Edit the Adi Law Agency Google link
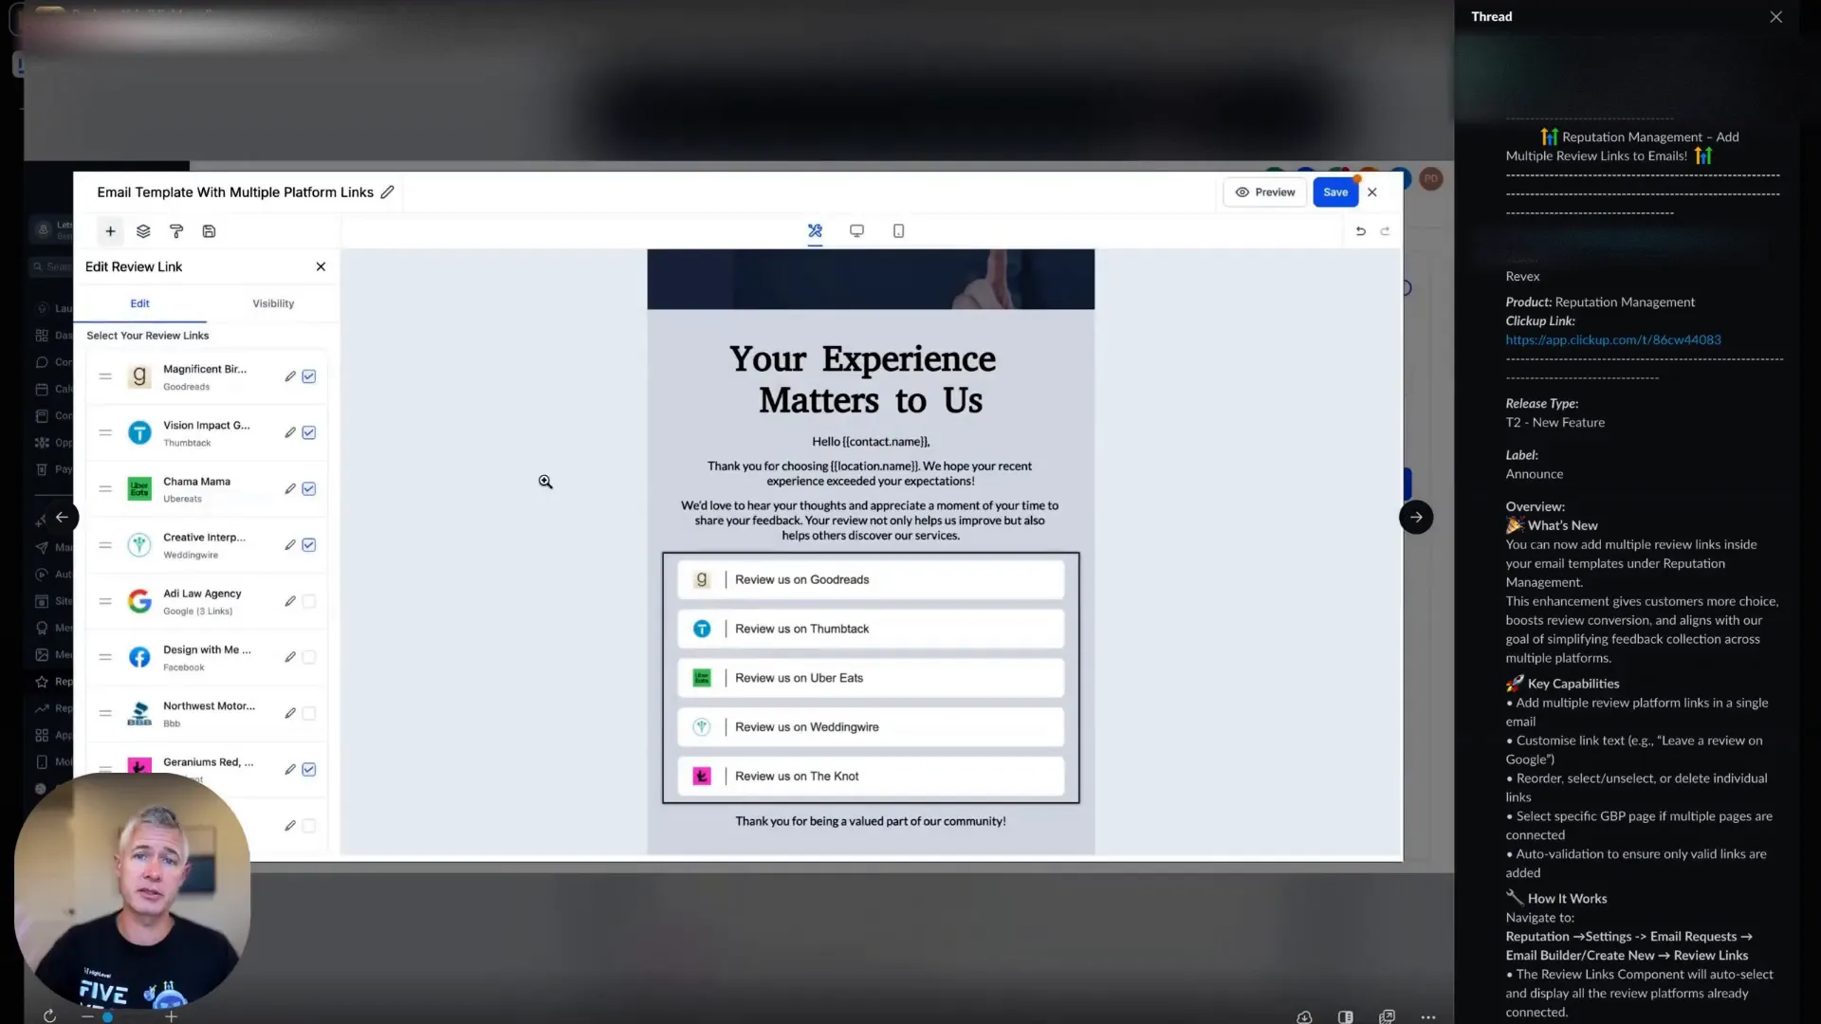 pos(290,601)
